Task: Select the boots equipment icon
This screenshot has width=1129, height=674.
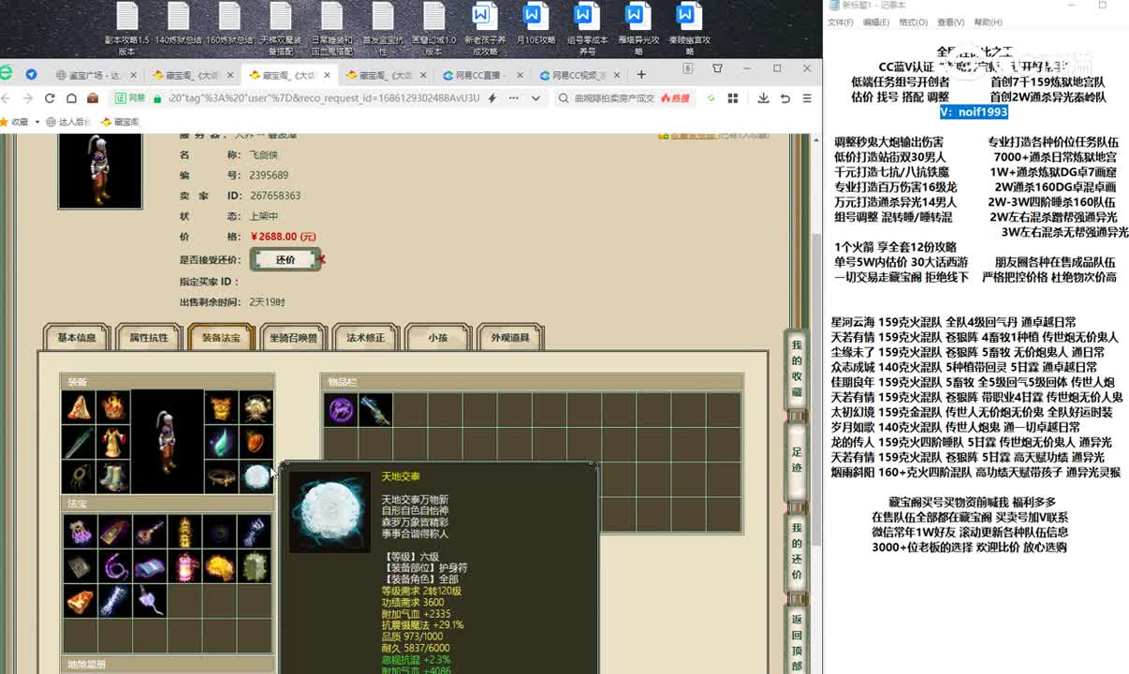Action: click(x=113, y=476)
